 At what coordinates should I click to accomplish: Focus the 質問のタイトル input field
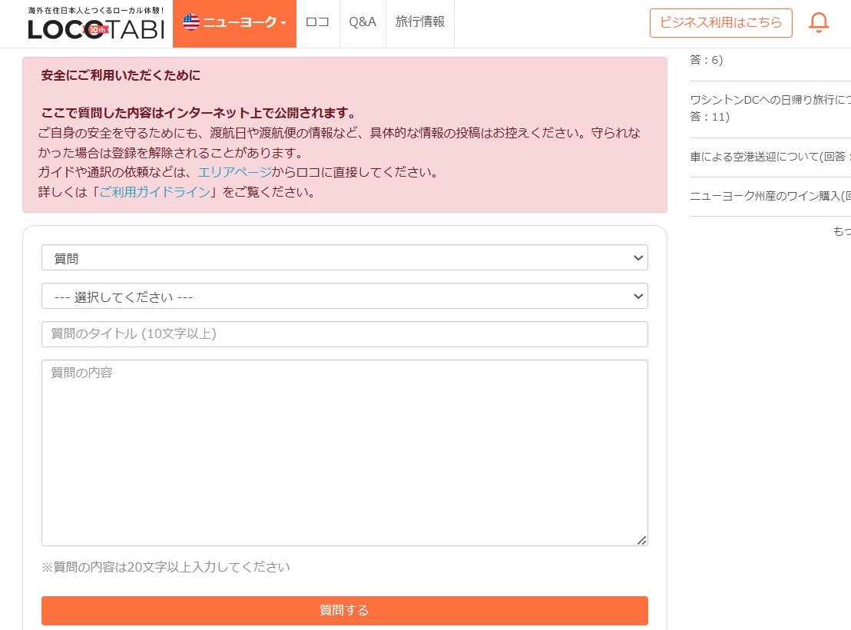click(x=345, y=334)
